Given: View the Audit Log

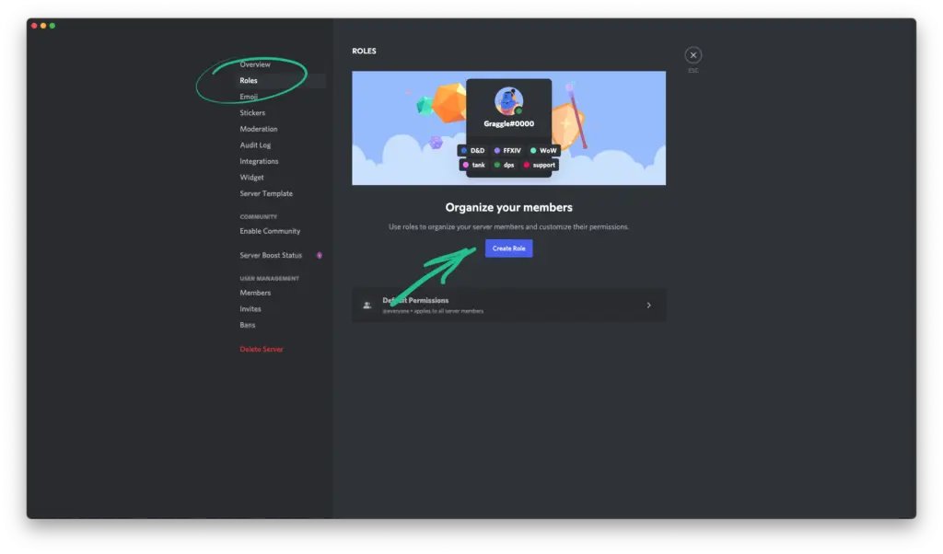Looking at the screenshot, I should 255,145.
